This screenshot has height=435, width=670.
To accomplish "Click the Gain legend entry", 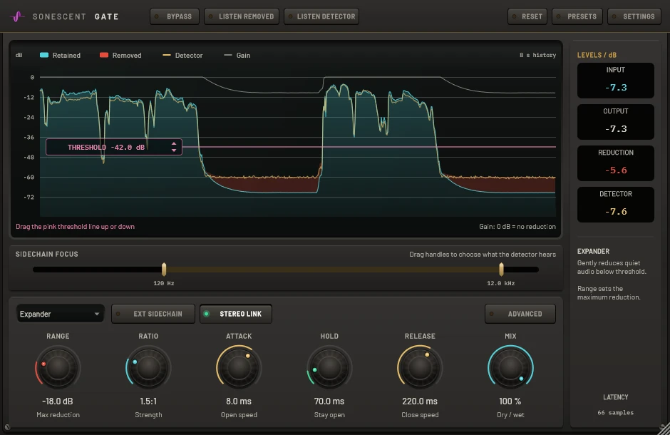I will click(x=237, y=55).
